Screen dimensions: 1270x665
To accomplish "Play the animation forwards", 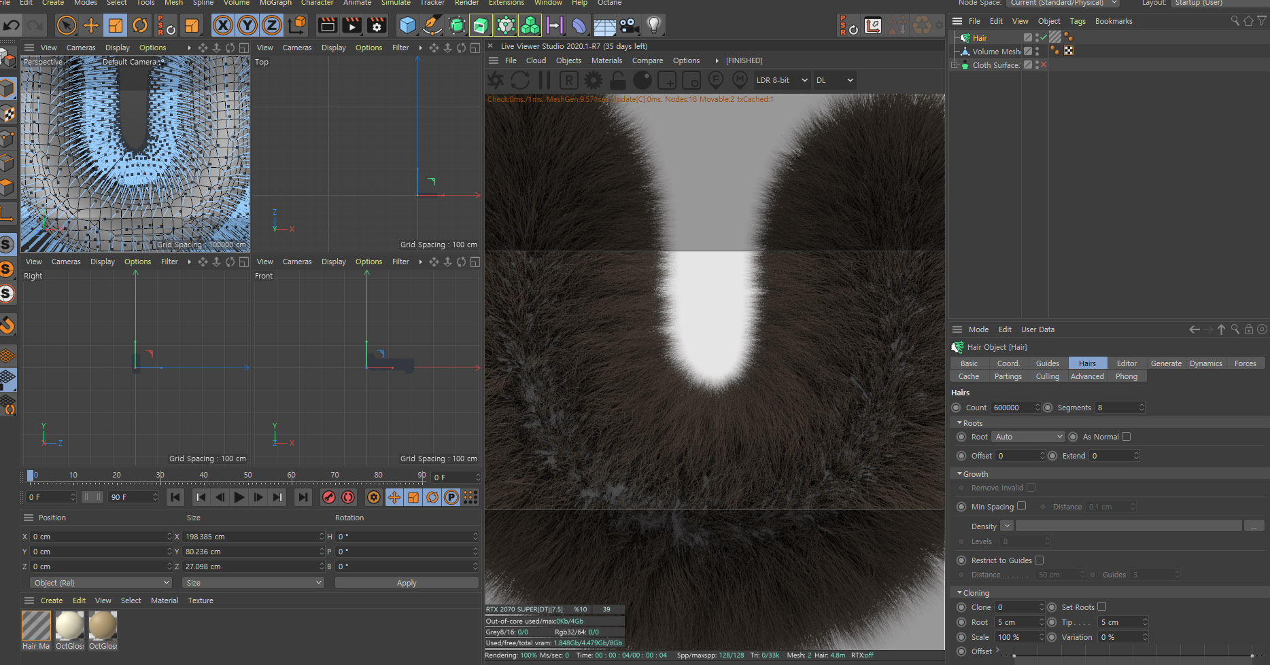I will click(239, 497).
